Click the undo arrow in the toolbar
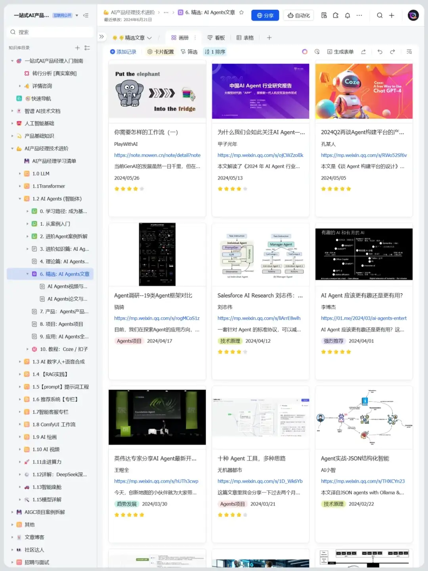Screen dimensions: 428x571 pyautogui.click(x=380, y=52)
